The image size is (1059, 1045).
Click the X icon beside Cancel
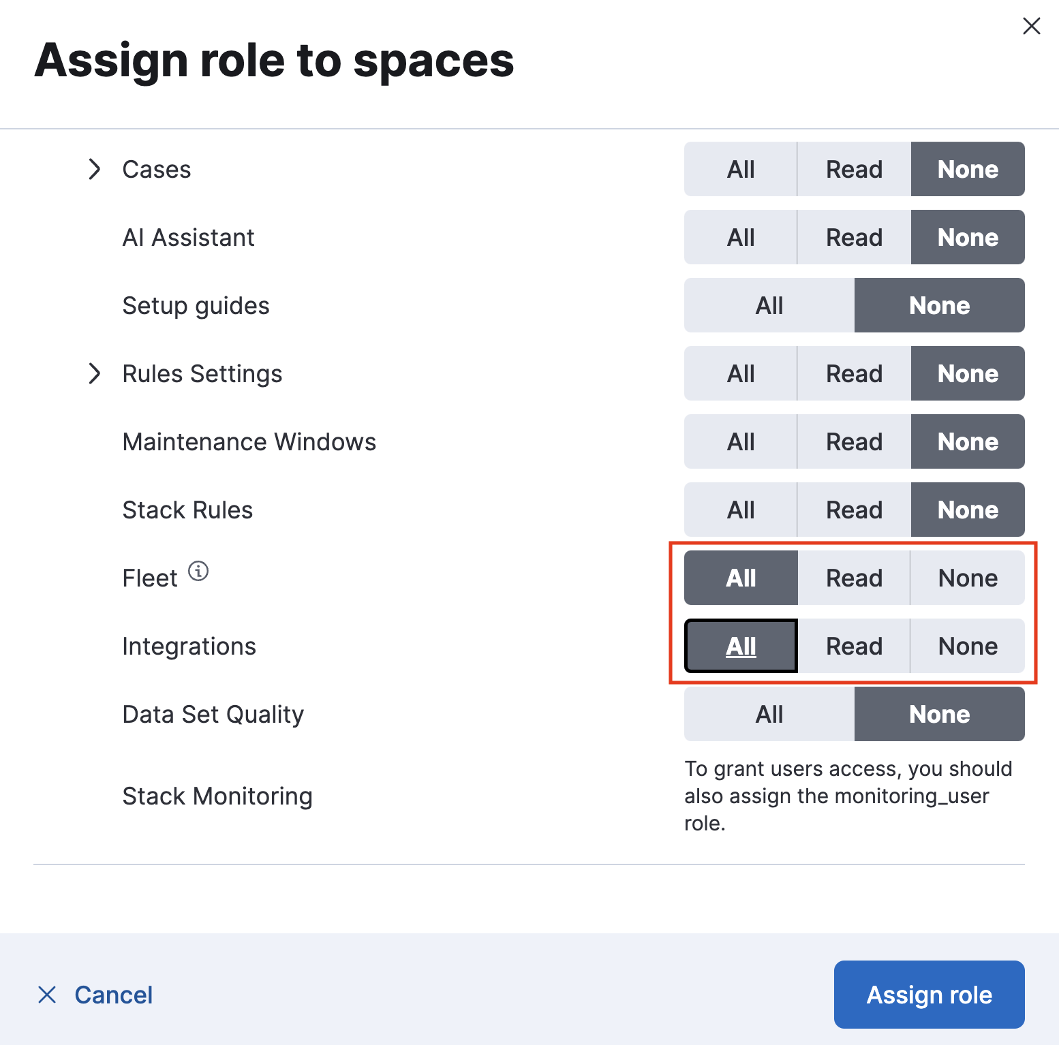[47, 995]
